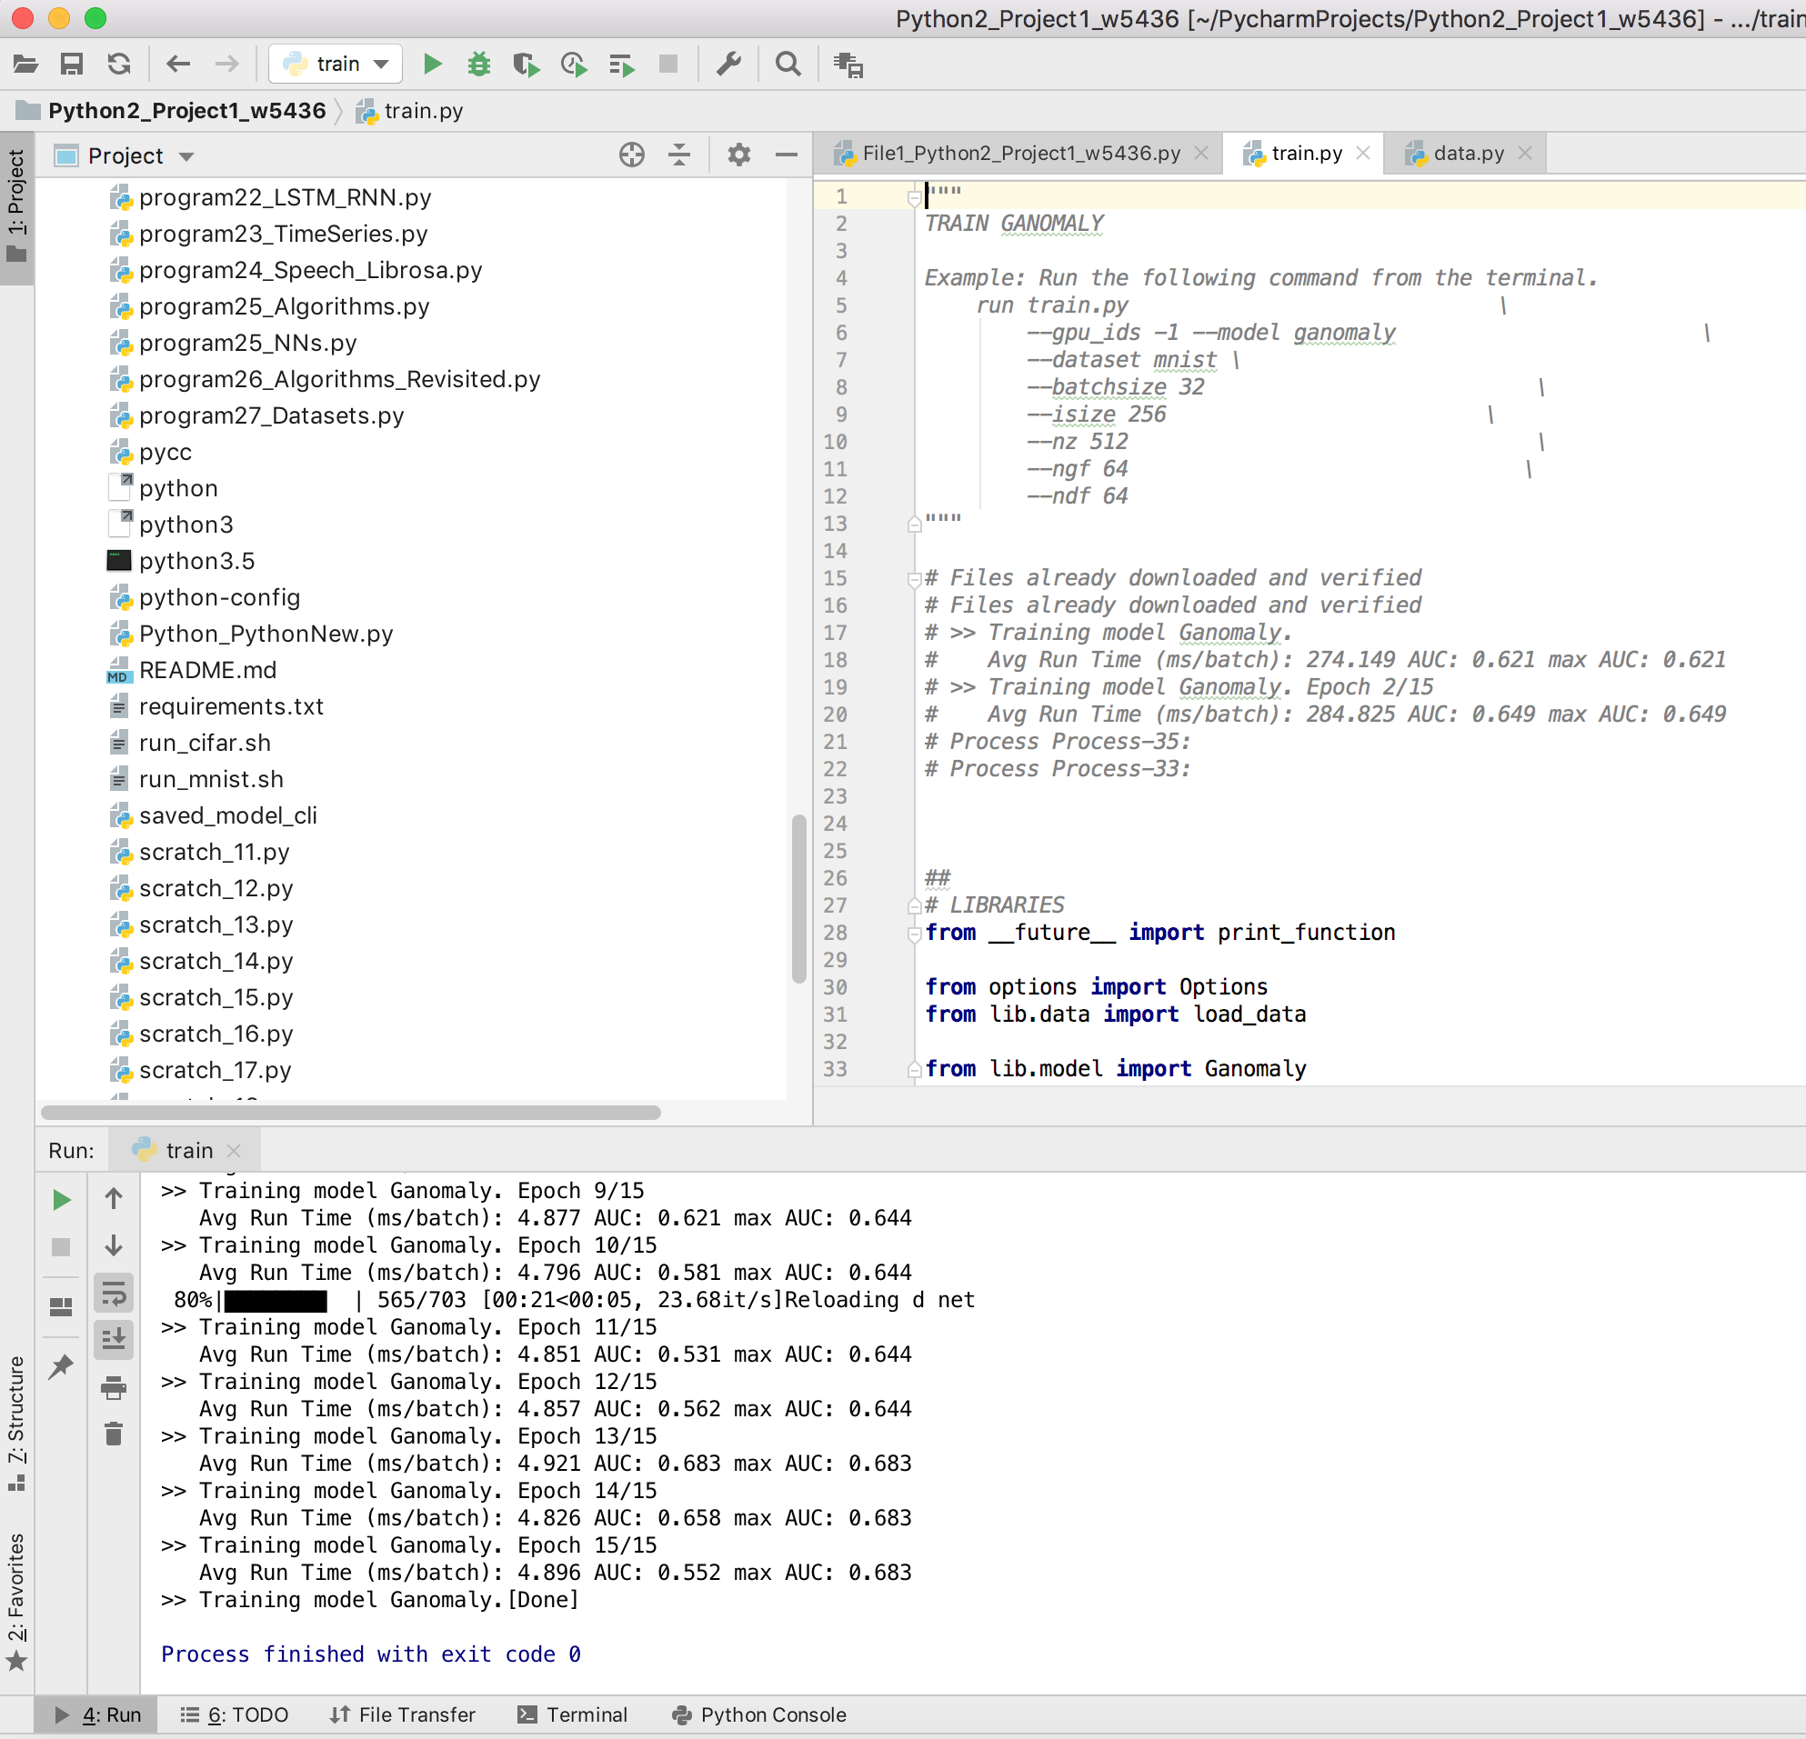Close the train.py editor tab

(1363, 153)
